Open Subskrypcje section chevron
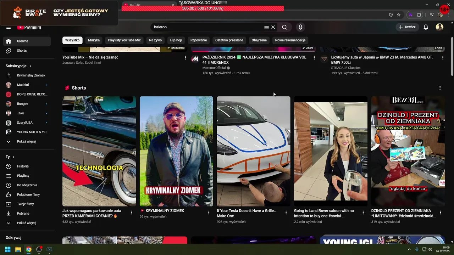The width and height of the screenshot is (454, 255). tap(30, 66)
